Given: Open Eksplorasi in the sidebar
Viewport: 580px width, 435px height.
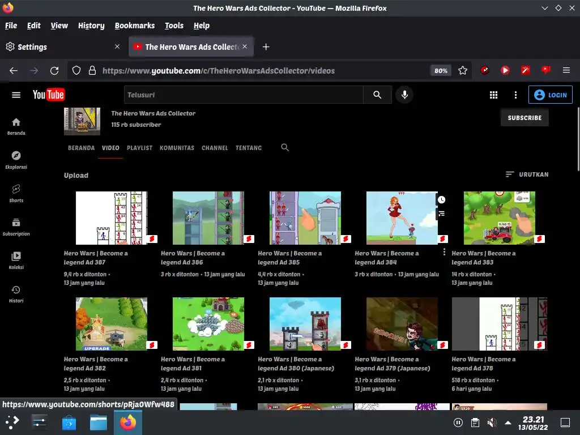Looking at the screenshot, I should [x=16, y=160].
